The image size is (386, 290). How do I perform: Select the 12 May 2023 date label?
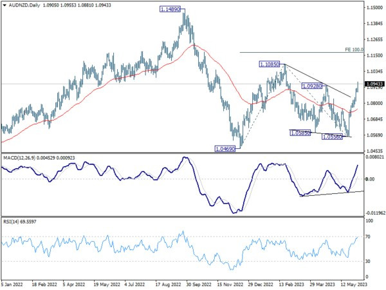pos(354,284)
